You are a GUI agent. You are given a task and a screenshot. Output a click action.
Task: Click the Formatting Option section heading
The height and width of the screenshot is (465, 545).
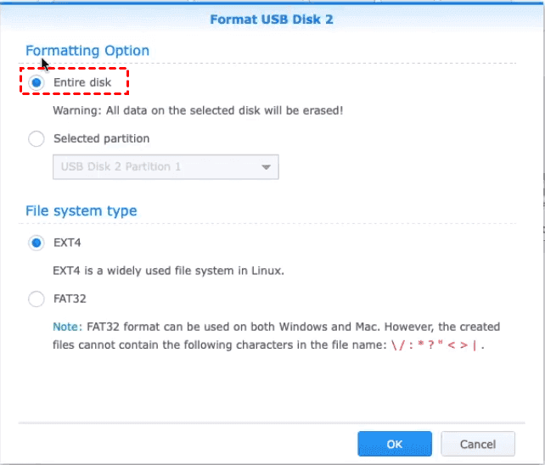(x=87, y=51)
